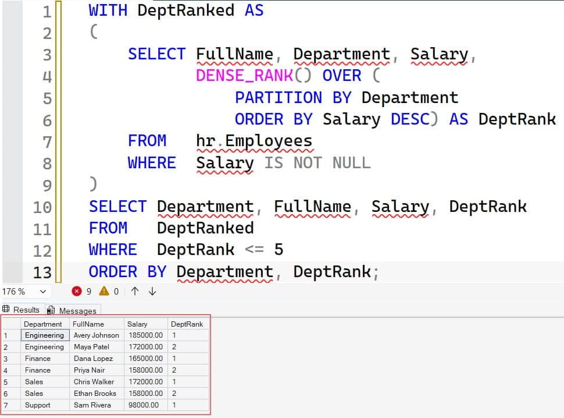Select the Sam Rivera name cell
Image resolution: width=564 pixels, height=418 pixels.
pos(97,405)
